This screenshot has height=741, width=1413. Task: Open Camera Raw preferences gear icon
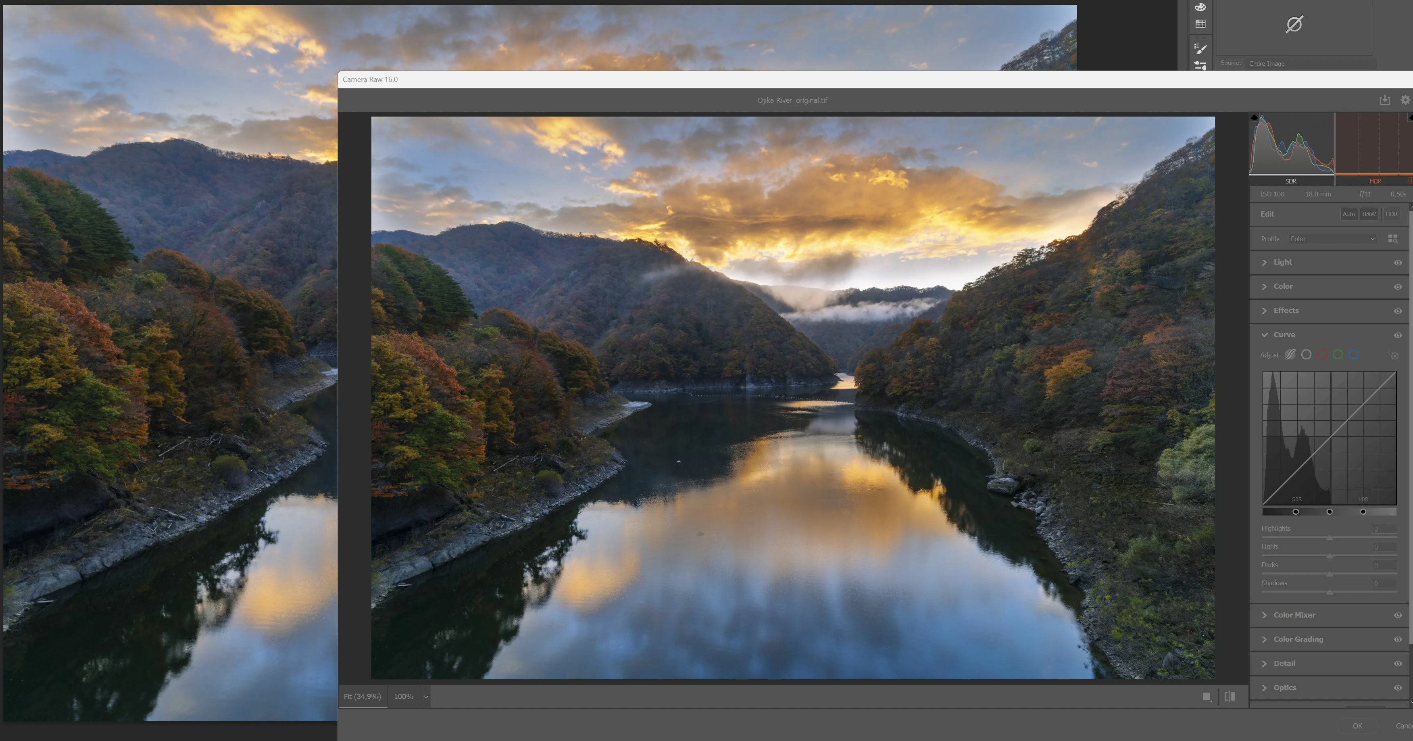1405,100
